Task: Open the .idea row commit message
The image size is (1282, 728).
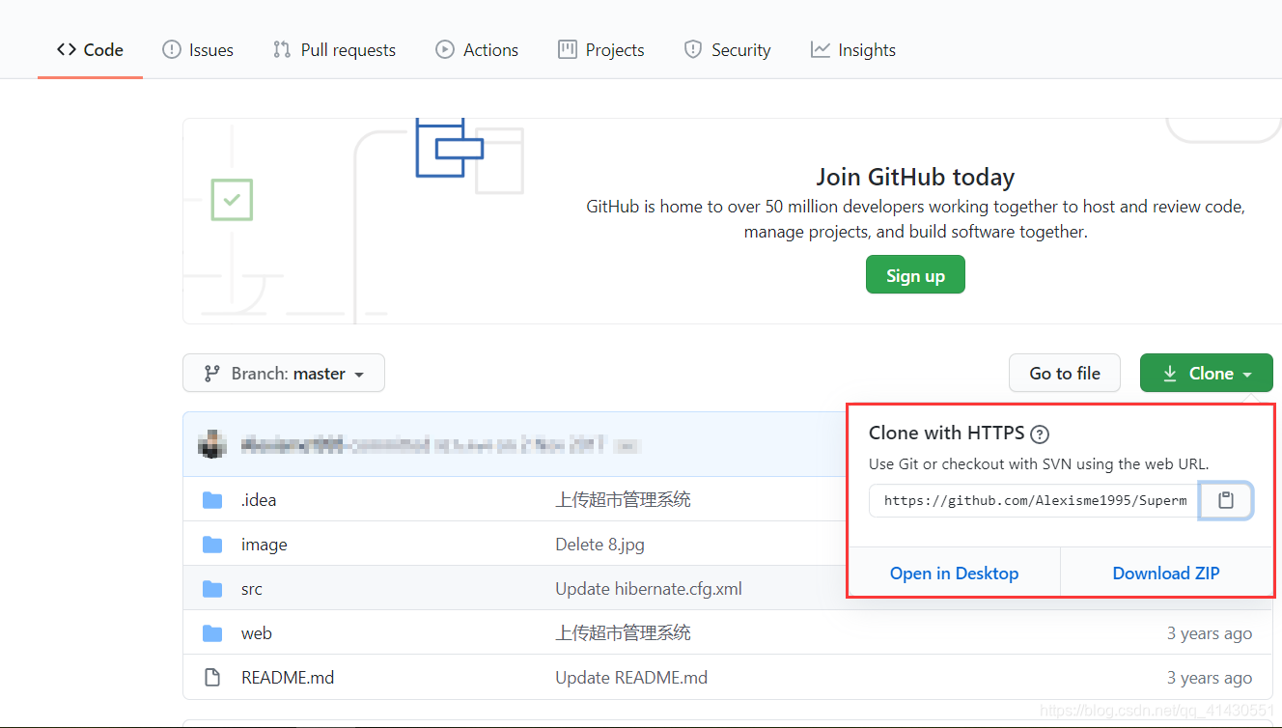Action: tap(623, 500)
